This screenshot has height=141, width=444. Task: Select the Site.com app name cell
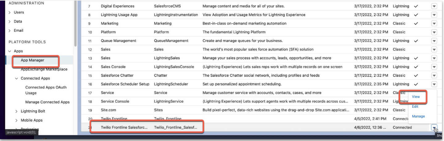pyautogui.click(x=108, y=110)
